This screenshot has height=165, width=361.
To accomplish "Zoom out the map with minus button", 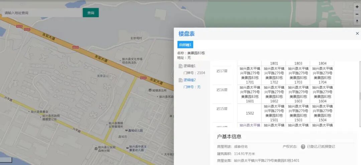I will pos(357,14).
